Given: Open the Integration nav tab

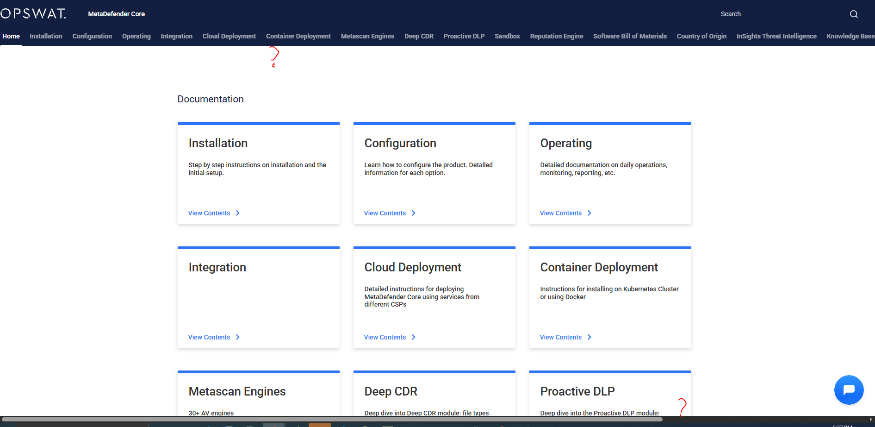Looking at the screenshot, I should click(176, 36).
